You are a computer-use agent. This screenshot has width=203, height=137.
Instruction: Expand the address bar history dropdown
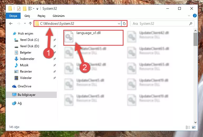pyautogui.click(x=119, y=24)
